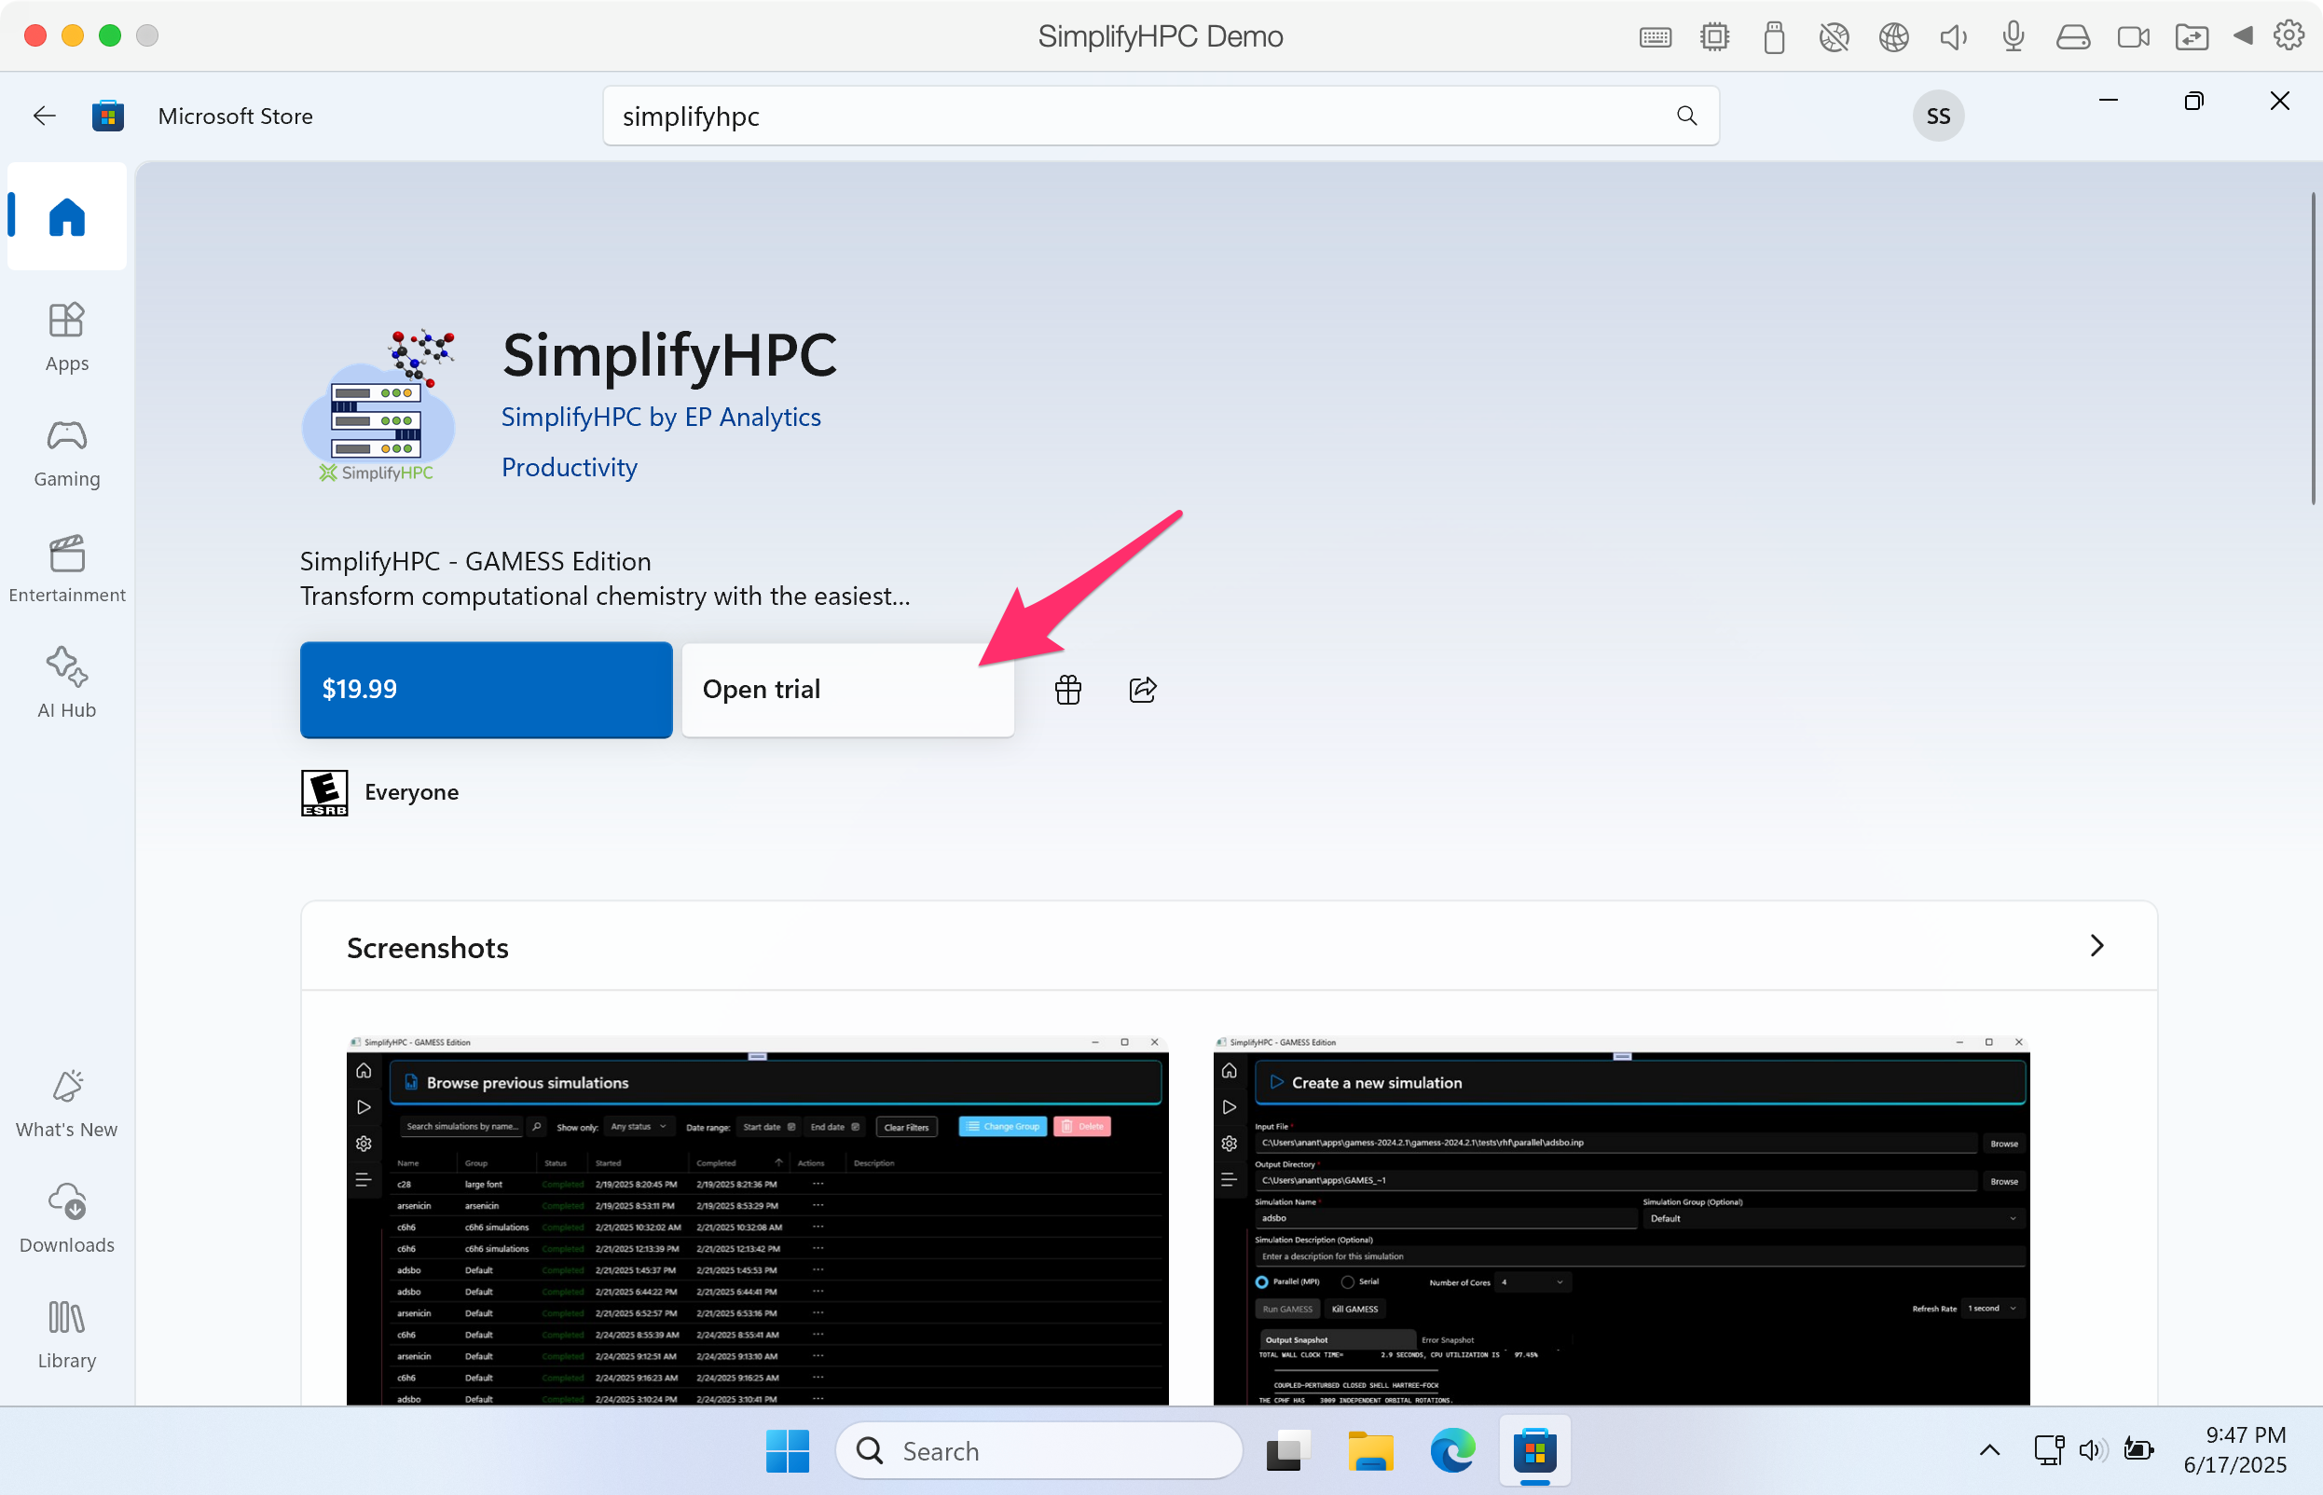Open the Browse previous simulations screenshot thumbnail
Image resolution: width=2323 pixels, height=1495 pixels.
pyautogui.click(x=757, y=1219)
